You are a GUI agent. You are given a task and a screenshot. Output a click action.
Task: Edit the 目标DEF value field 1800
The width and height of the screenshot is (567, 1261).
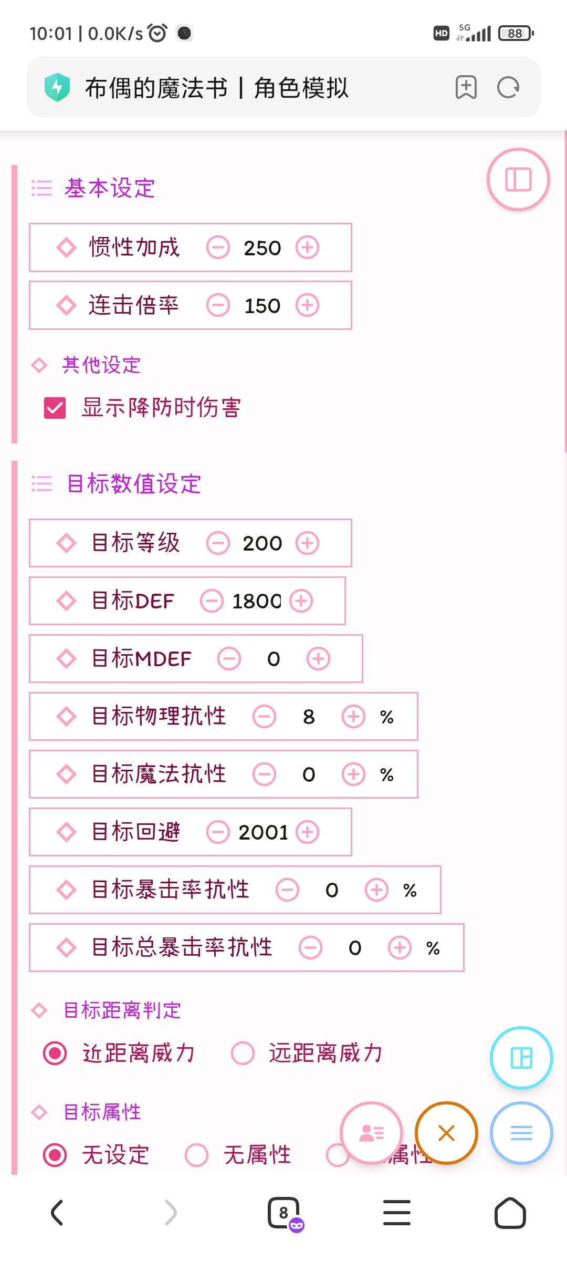[x=257, y=601]
